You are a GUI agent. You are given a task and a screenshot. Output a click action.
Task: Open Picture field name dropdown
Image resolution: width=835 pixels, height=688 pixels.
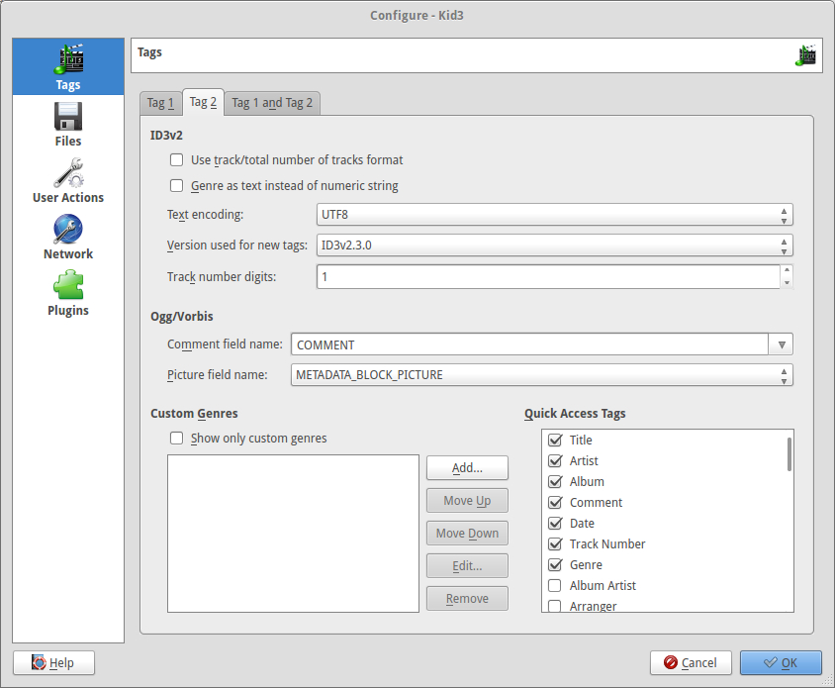coord(541,375)
